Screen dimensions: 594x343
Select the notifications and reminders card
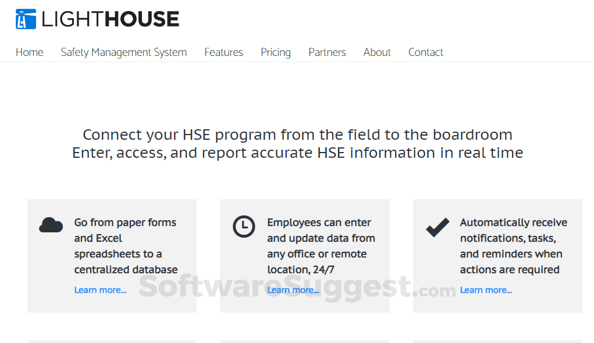click(497, 255)
